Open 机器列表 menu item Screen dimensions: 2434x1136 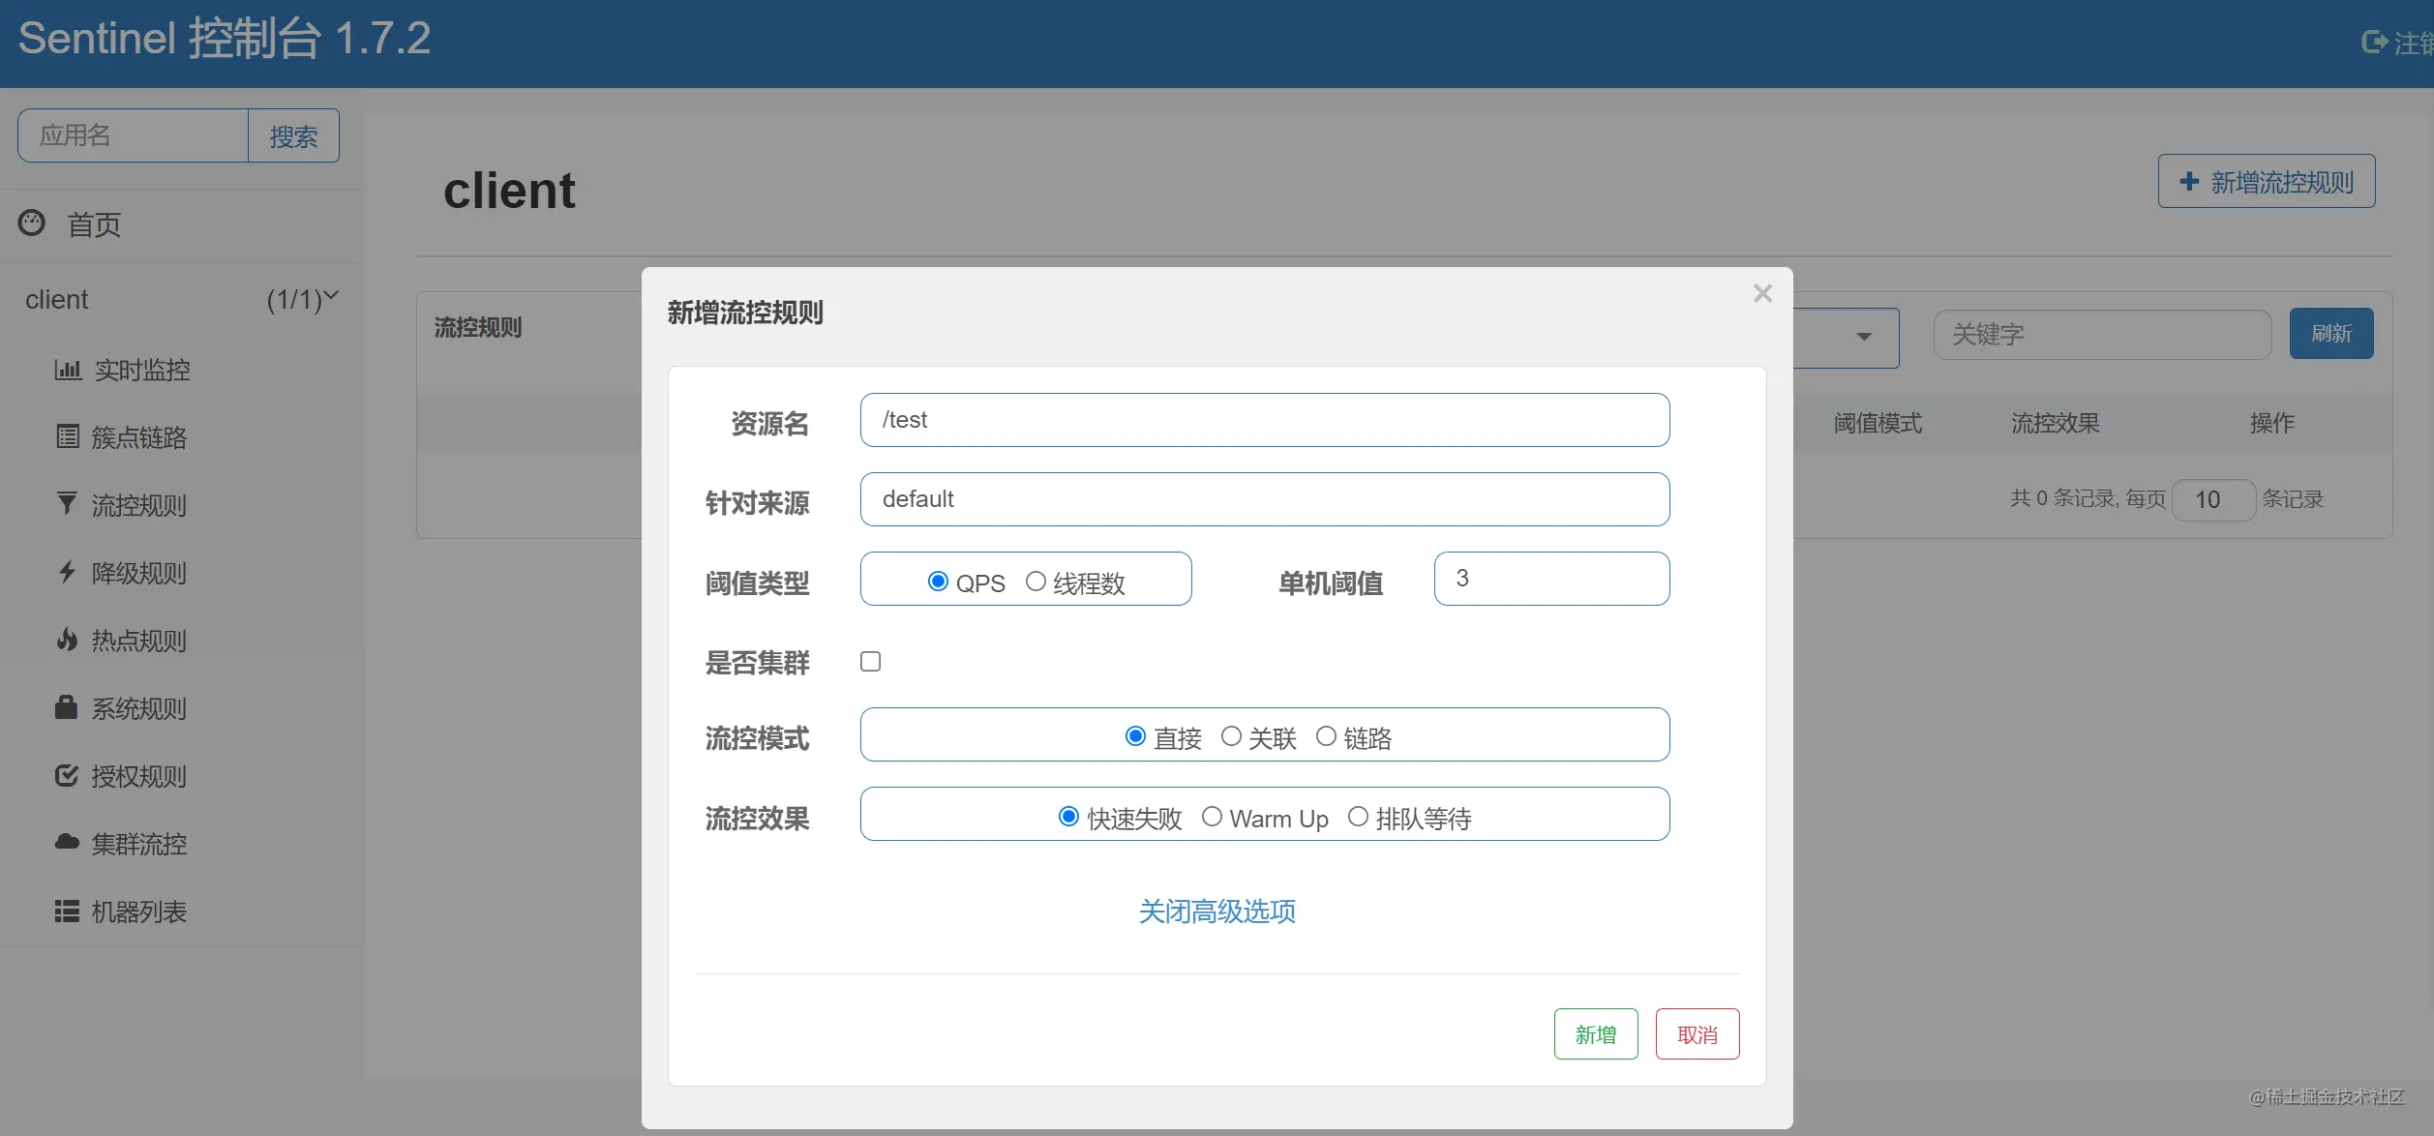pyautogui.click(x=139, y=912)
